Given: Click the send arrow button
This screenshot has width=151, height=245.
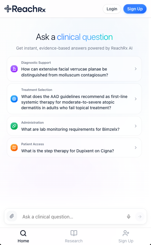Looking at the screenshot, I should pos(140,217).
